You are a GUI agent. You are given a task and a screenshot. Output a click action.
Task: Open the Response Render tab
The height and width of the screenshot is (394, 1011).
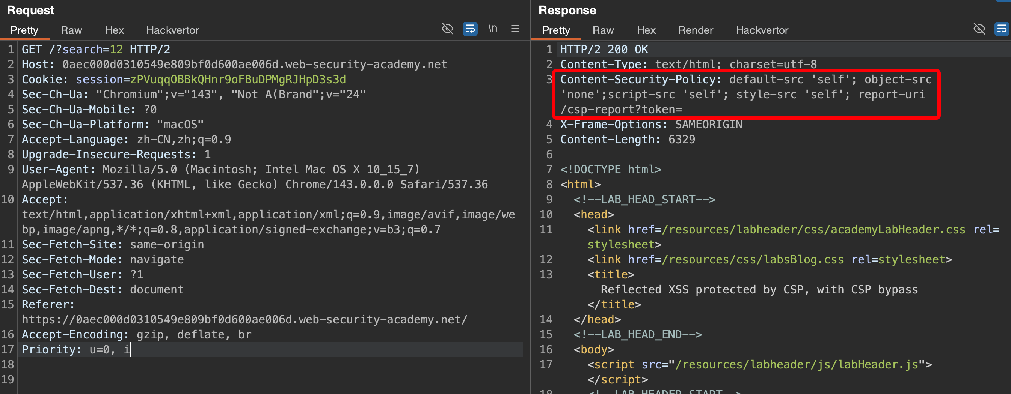click(696, 30)
